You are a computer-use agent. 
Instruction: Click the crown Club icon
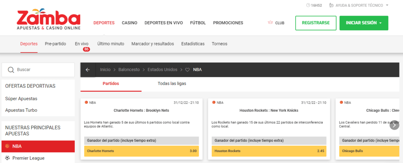tap(270, 23)
